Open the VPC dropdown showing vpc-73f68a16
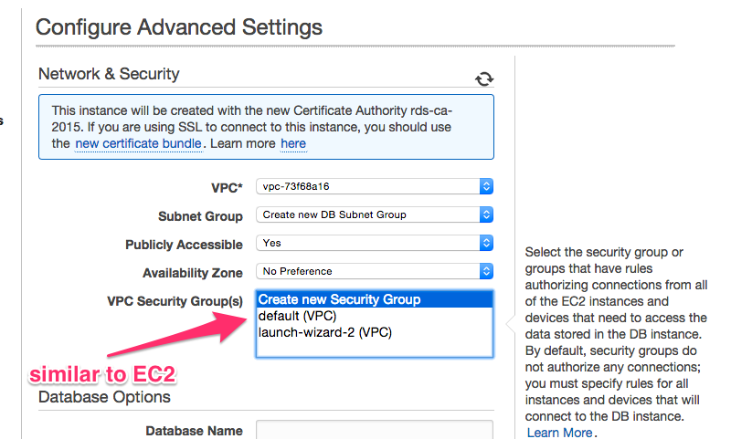This screenshot has width=752, height=439. point(375,186)
